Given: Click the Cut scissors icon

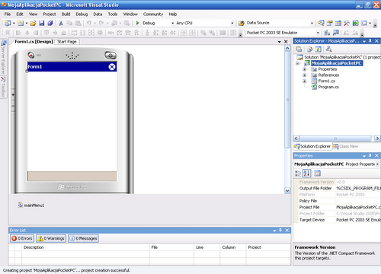Looking at the screenshot, I should [x=61, y=23].
